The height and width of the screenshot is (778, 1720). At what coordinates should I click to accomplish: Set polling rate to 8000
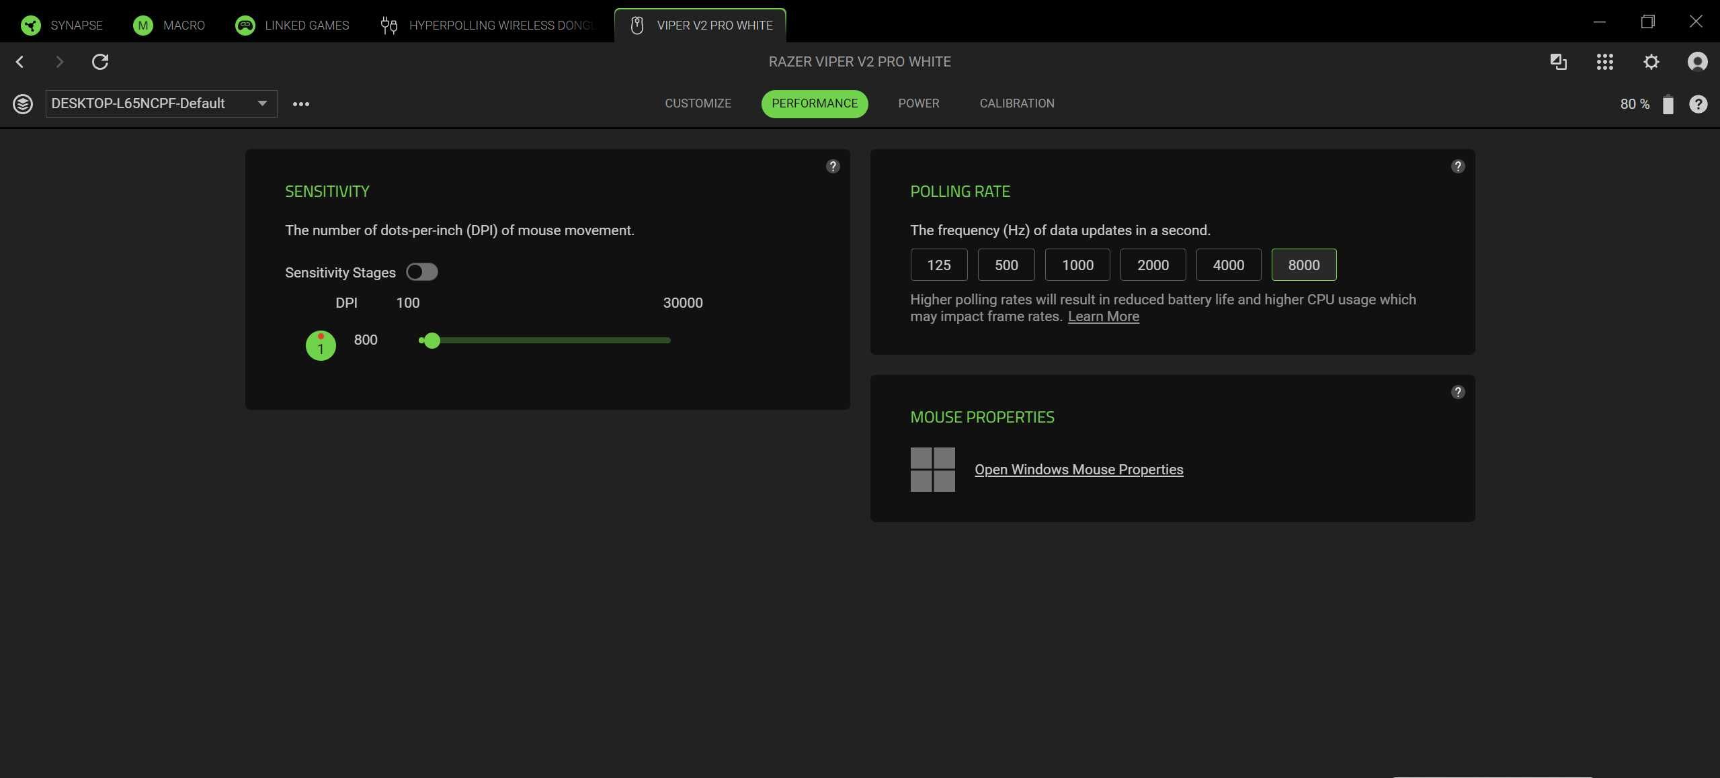coord(1304,265)
